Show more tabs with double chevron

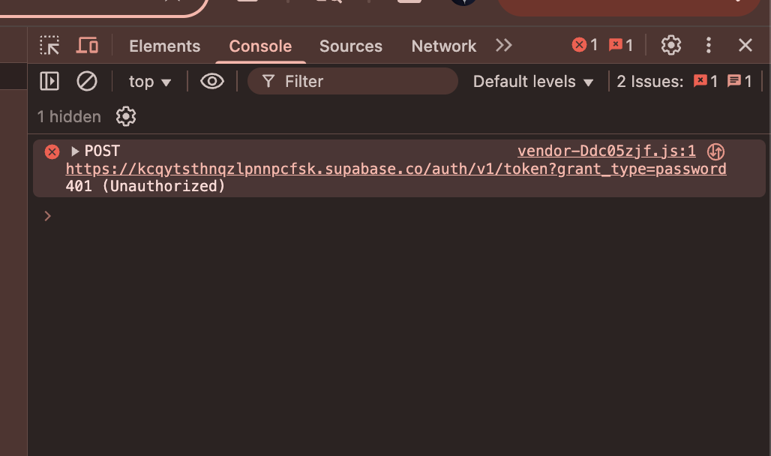coord(504,45)
